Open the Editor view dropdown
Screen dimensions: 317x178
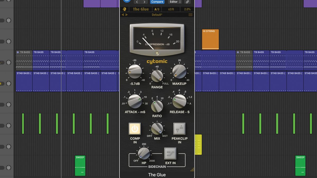click(x=175, y=2)
